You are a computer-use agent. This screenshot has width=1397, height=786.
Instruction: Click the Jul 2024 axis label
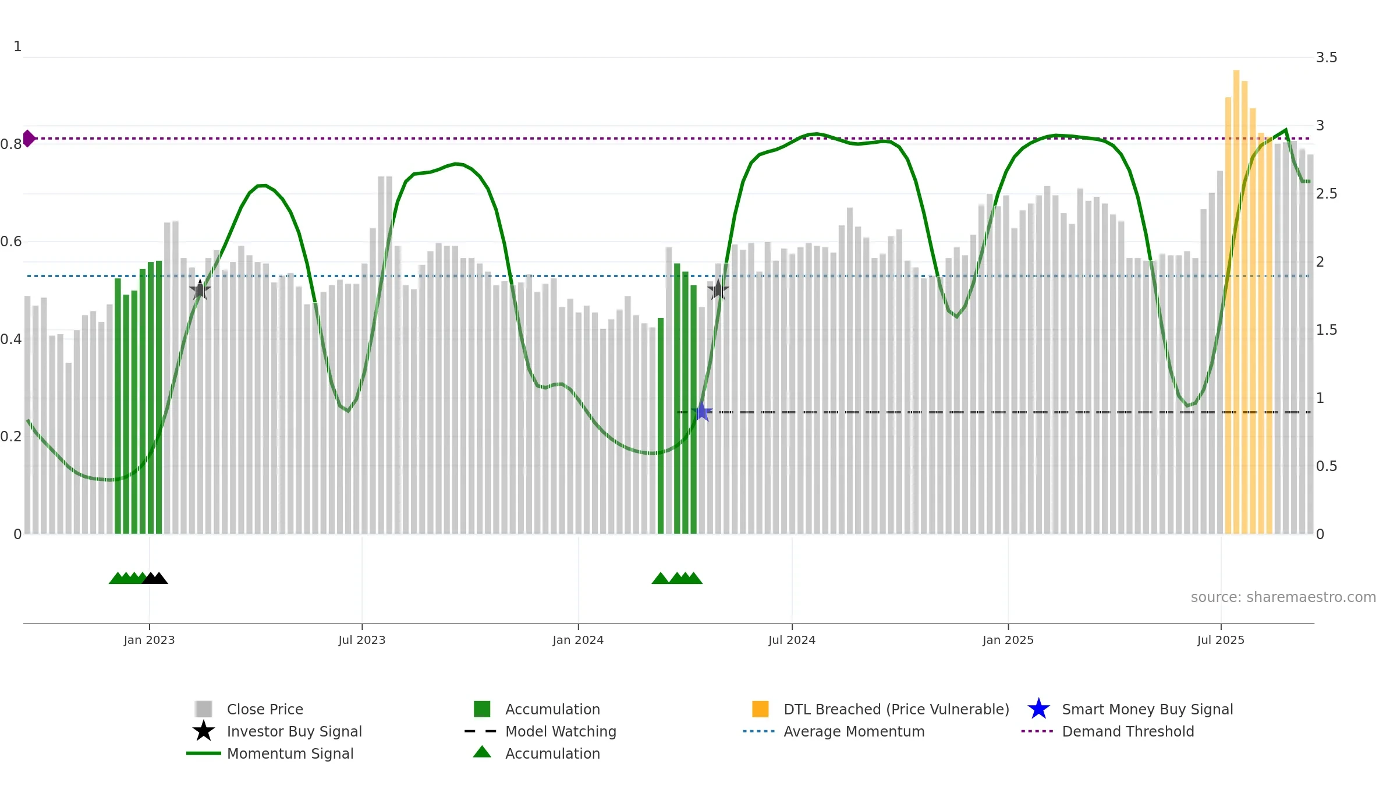click(x=792, y=640)
